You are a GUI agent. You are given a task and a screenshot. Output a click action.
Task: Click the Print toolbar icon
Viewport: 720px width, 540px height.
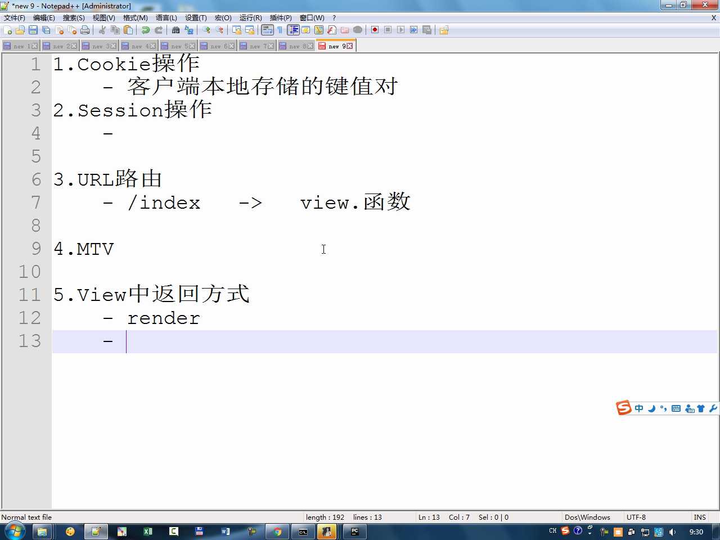pos(85,30)
